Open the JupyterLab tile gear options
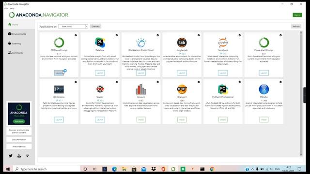This screenshot has width=310, height=174. (x=199, y=35)
